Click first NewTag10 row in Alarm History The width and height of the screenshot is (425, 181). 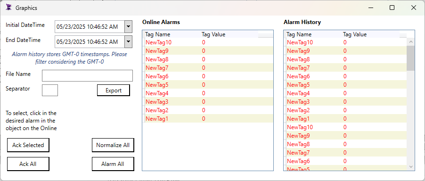pos(345,42)
